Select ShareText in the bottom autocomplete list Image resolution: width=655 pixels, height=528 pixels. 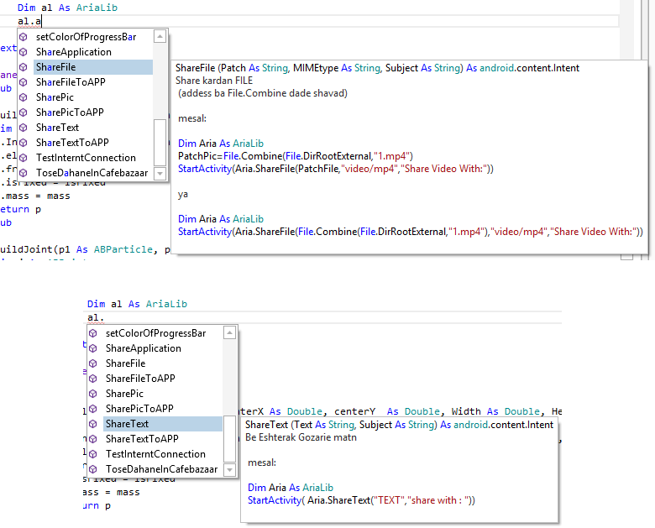(x=127, y=424)
